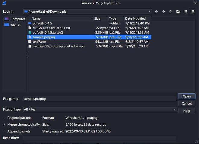Create a new folder using the folder-plus icon
The image size is (199, 144).
178,11
